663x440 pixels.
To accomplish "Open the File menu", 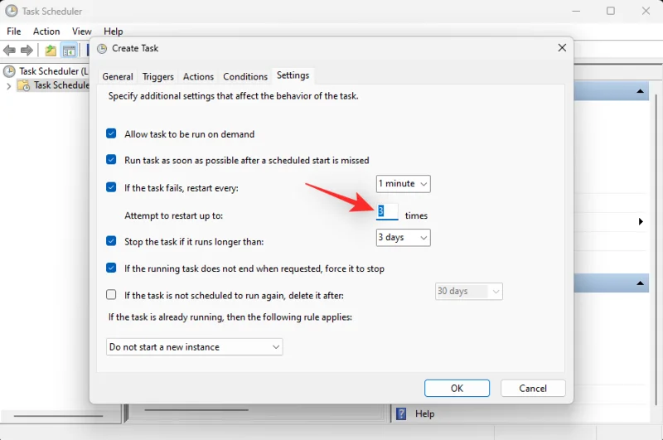I will click(13, 31).
